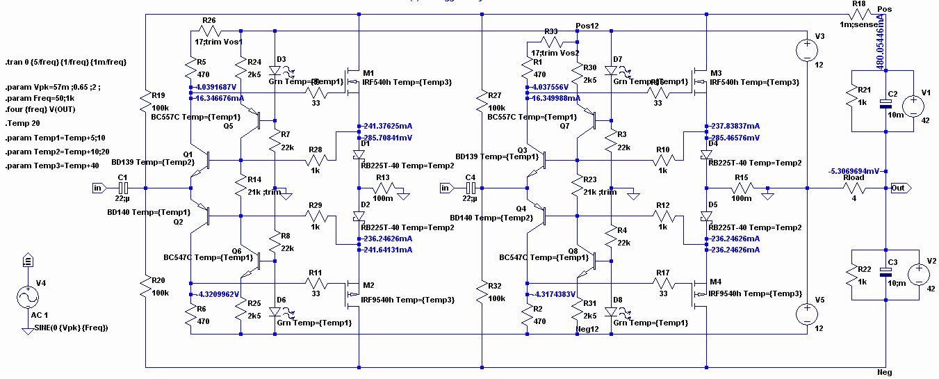Select the C4 input capacitor symbol

coord(471,188)
